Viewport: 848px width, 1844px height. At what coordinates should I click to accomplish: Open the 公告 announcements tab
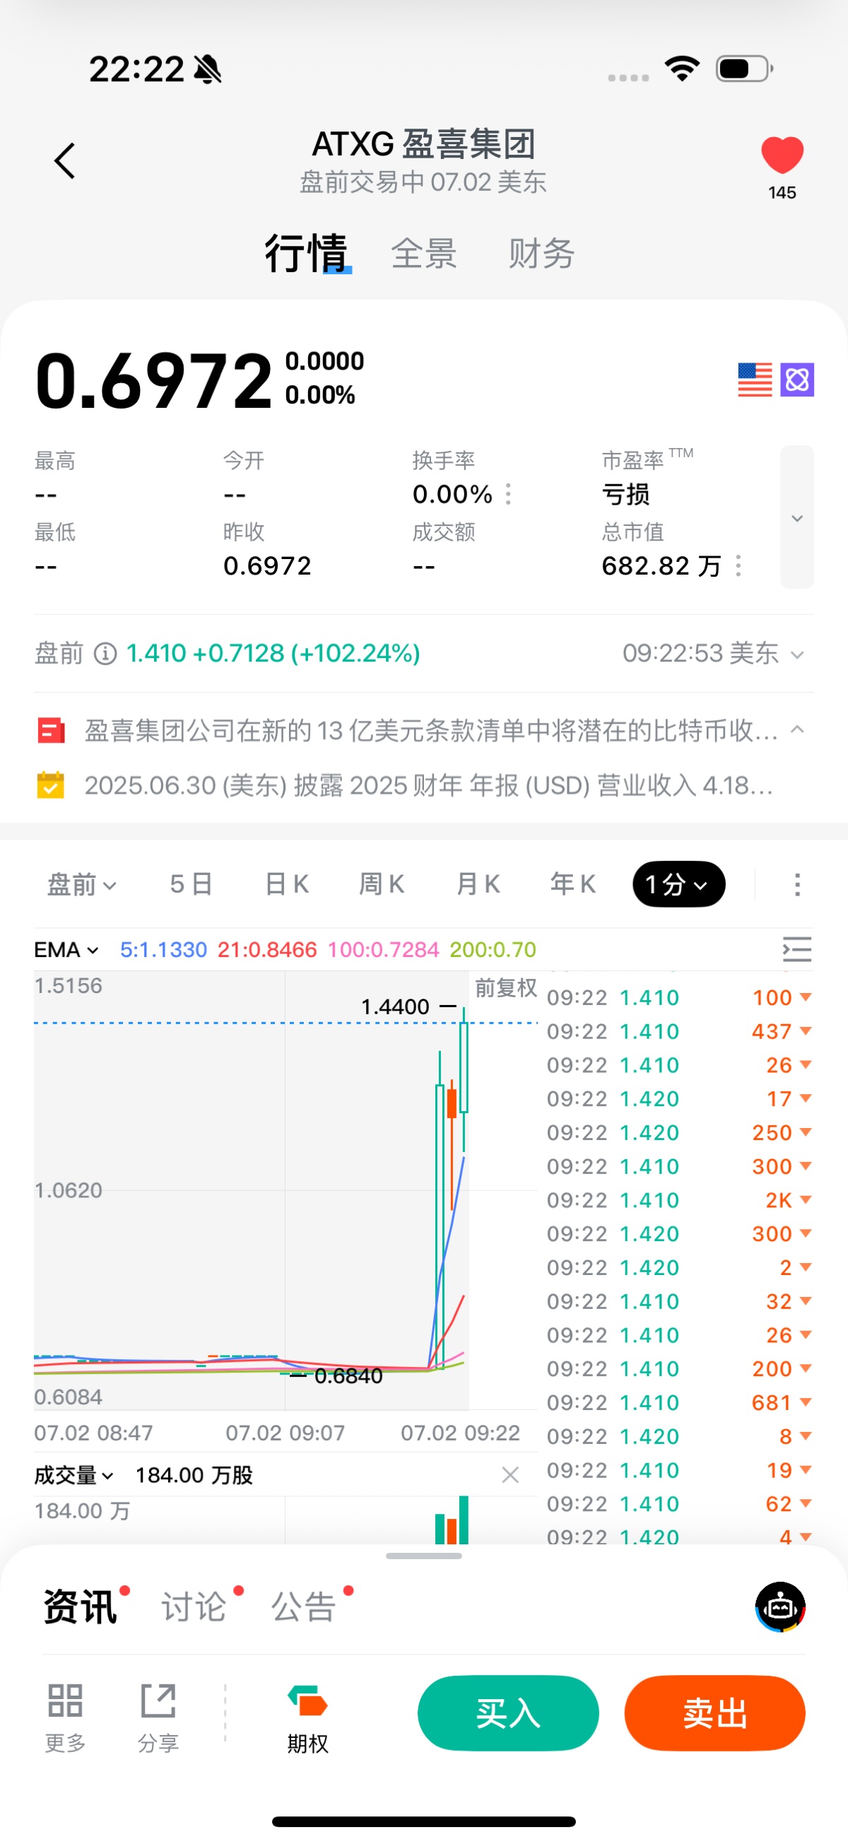[303, 1607]
